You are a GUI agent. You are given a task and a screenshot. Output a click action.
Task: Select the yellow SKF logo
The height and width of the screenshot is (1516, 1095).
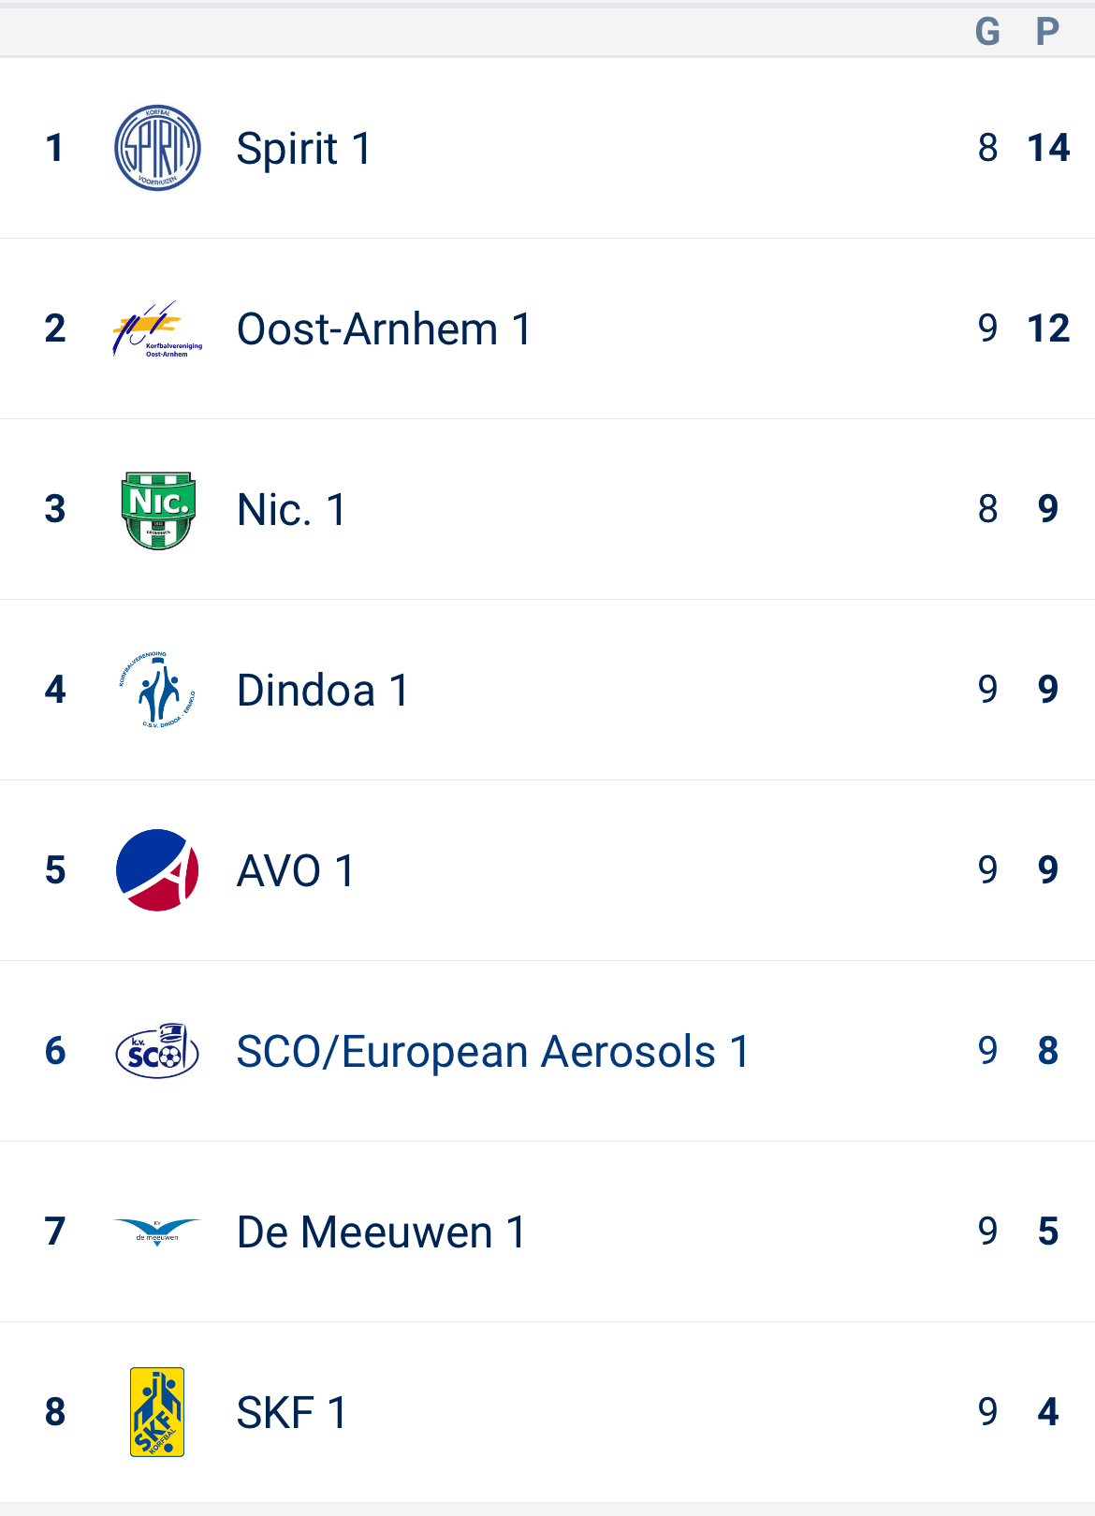157,1412
